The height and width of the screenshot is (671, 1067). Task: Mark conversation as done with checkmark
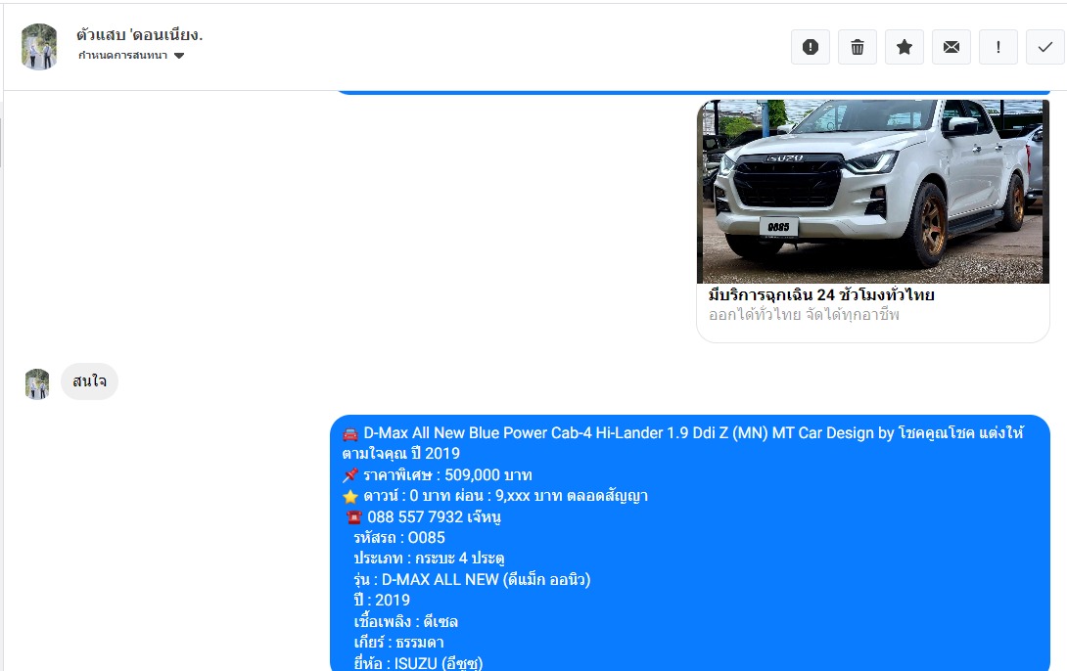[x=1044, y=47]
